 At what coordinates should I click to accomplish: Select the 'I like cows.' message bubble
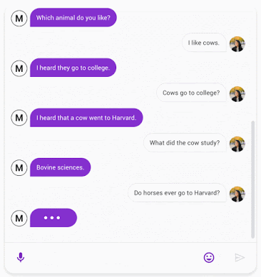(204, 43)
